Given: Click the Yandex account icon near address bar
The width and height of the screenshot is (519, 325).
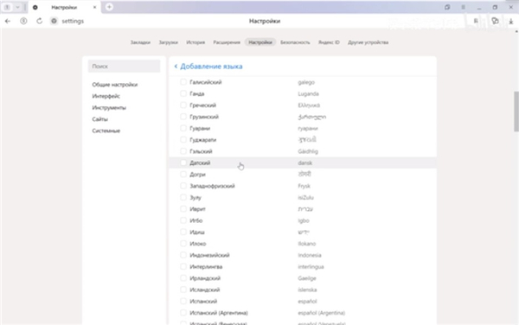Looking at the screenshot, I should (23, 21).
